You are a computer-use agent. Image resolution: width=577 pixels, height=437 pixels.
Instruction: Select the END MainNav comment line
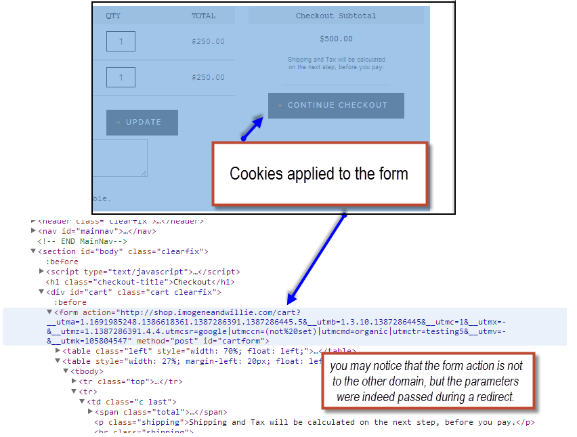click(x=82, y=241)
